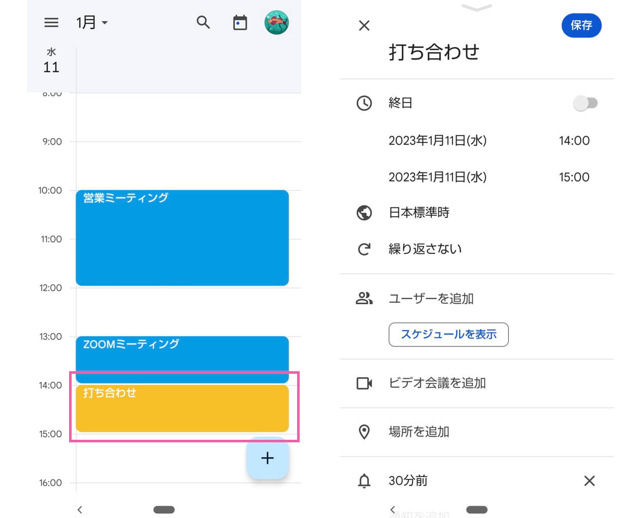
Task: Click the repeat arrow icon
Action: click(x=364, y=249)
